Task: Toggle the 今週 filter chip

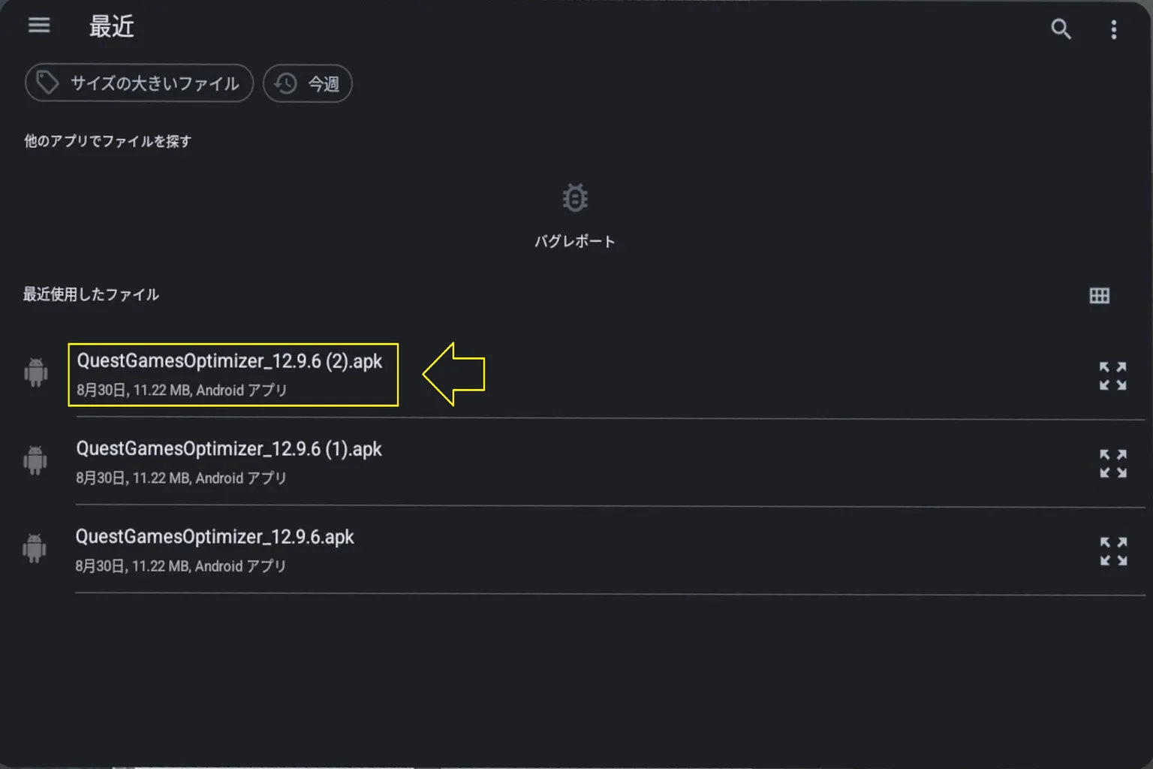Action: click(x=307, y=83)
